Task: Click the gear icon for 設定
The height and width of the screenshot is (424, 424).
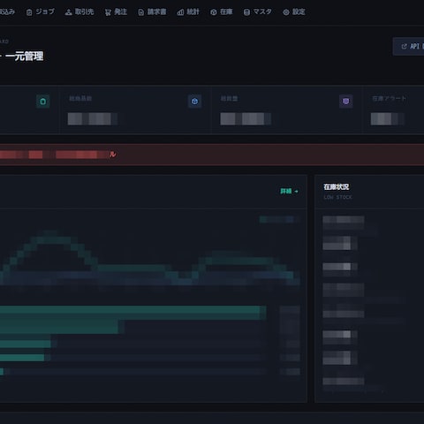Action: (286, 12)
